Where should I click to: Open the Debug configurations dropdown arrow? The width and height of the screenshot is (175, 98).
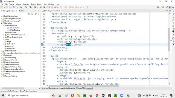(x=23, y=7)
